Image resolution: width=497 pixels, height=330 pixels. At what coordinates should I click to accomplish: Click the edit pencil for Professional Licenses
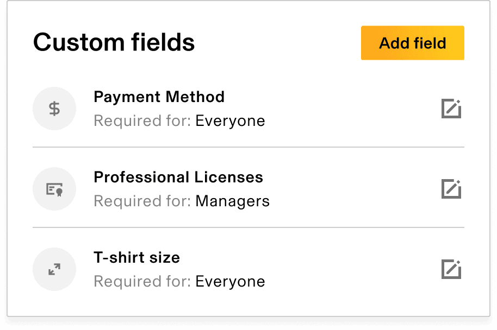tap(451, 189)
